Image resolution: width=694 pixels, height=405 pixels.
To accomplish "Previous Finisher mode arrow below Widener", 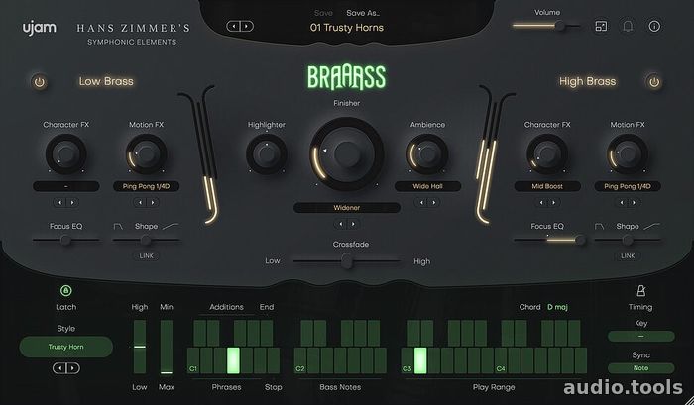I will (x=340, y=224).
